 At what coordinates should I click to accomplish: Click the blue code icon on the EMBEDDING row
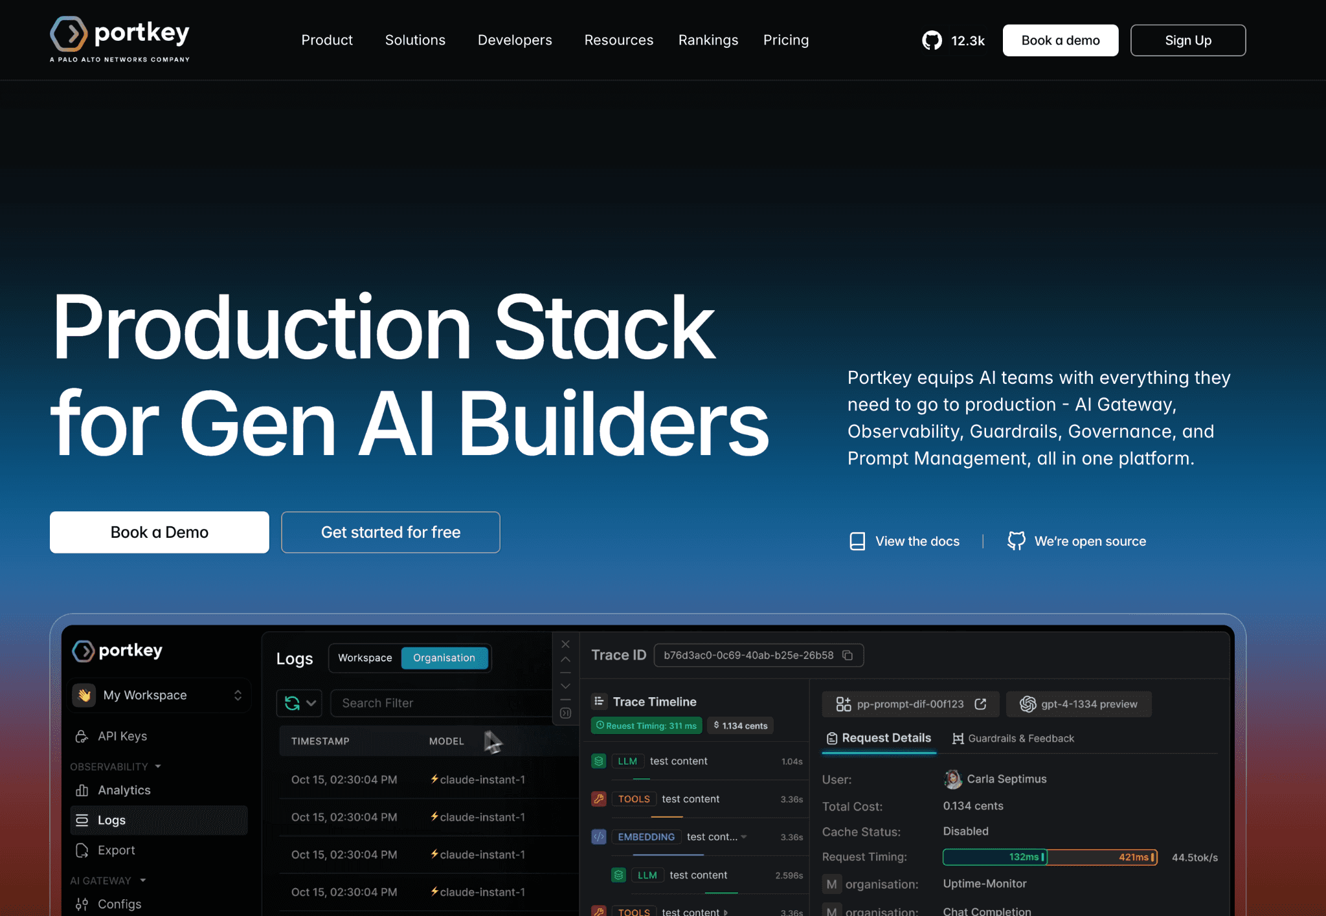pos(599,836)
